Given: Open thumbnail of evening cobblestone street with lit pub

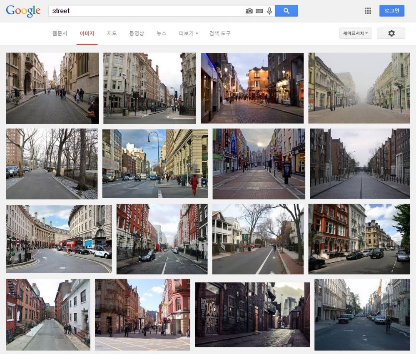Looking at the screenshot, I should [252, 88].
